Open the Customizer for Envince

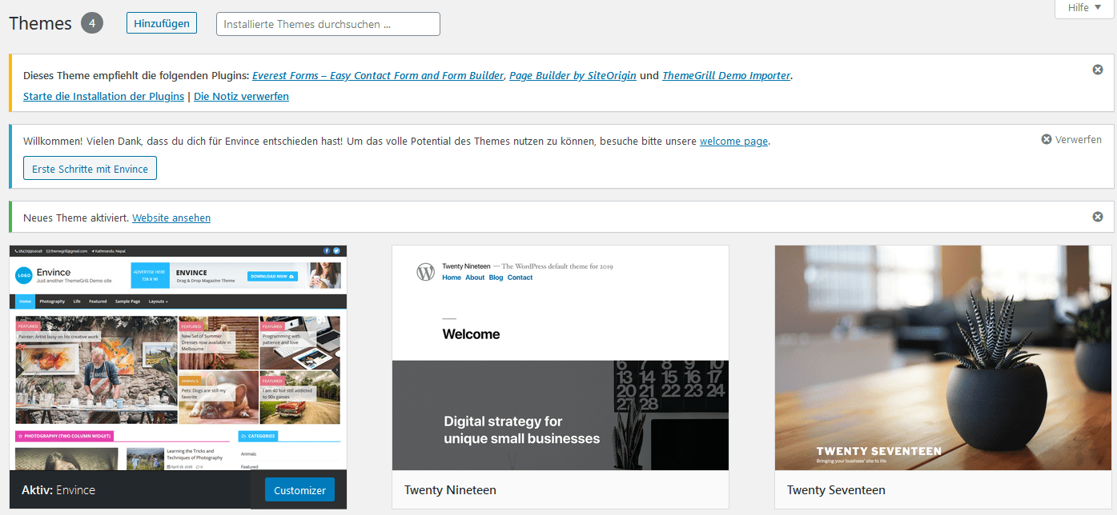pyautogui.click(x=299, y=490)
